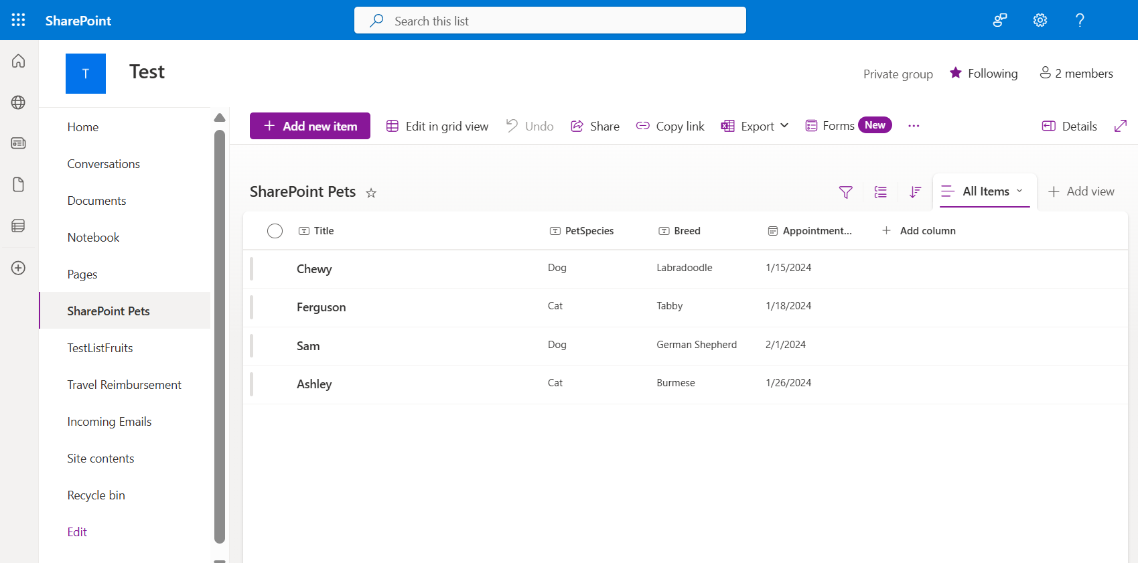Click the group-by list icon
The height and width of the screenshot is (563, 1138).
coord(880,192)
